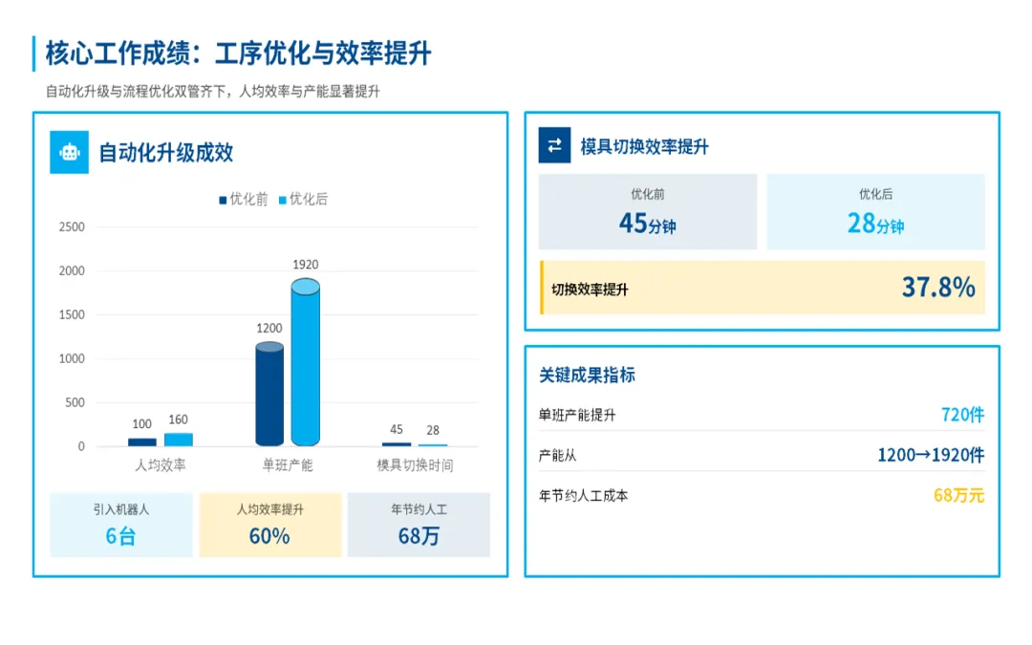Click the 100 data label in the chart

coord(142,424)
